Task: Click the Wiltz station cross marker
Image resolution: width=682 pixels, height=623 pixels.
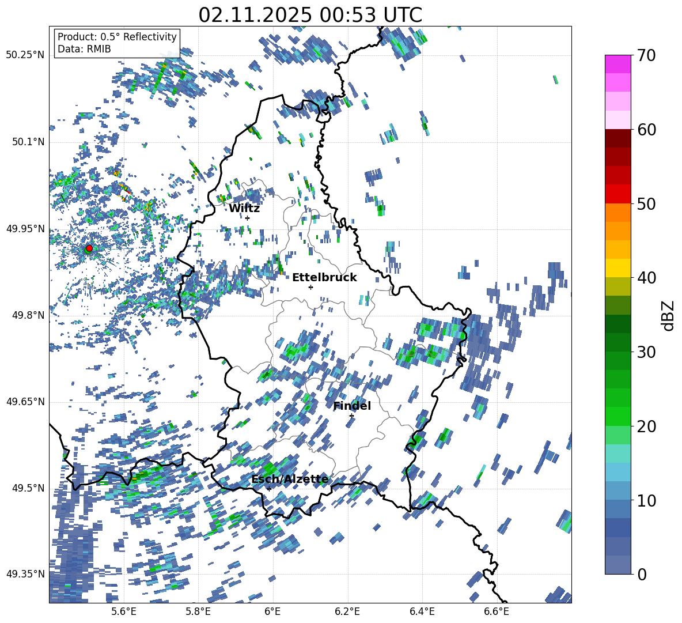Action: 247,218
